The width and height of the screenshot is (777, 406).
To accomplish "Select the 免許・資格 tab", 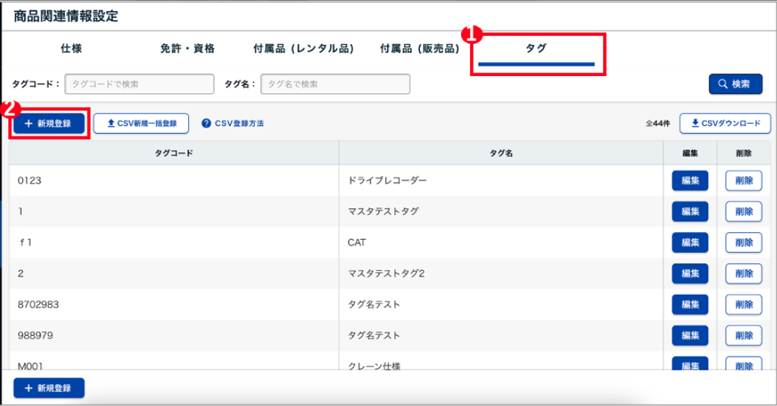I will (x=188, y=49).
